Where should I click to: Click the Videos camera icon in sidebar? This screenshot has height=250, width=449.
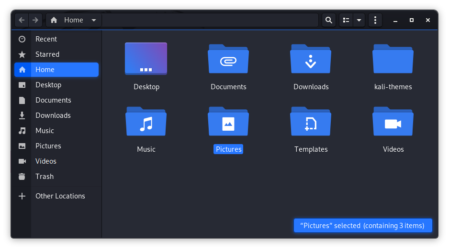(x=22, y=161)
